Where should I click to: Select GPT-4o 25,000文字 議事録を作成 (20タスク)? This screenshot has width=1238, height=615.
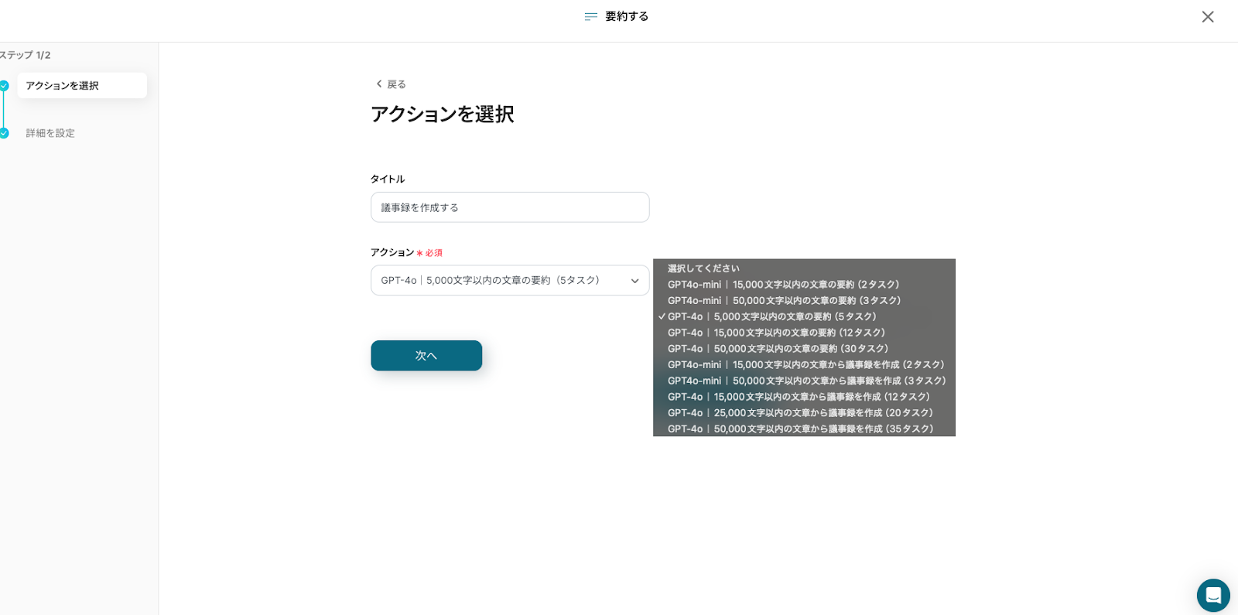(x=800, y=413)
